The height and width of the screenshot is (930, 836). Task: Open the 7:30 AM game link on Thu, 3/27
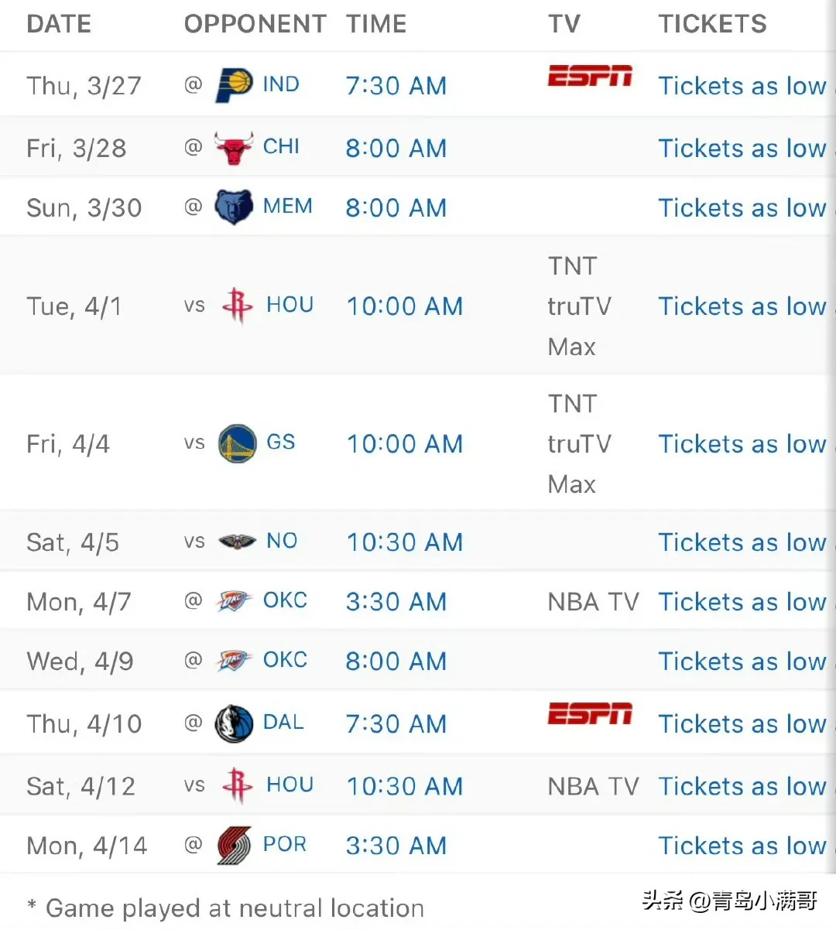pyautogui.click(x=396, y=86)
